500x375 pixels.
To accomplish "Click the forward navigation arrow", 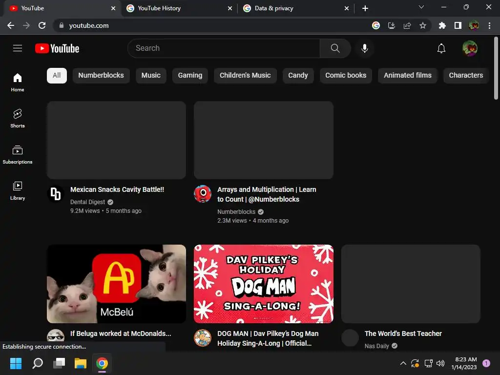I will [x=26, y=25].
